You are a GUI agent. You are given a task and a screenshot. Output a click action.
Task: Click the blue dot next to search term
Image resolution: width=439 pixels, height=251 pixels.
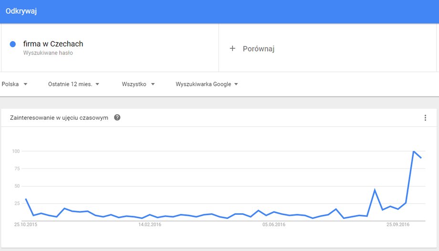(12, 44)
